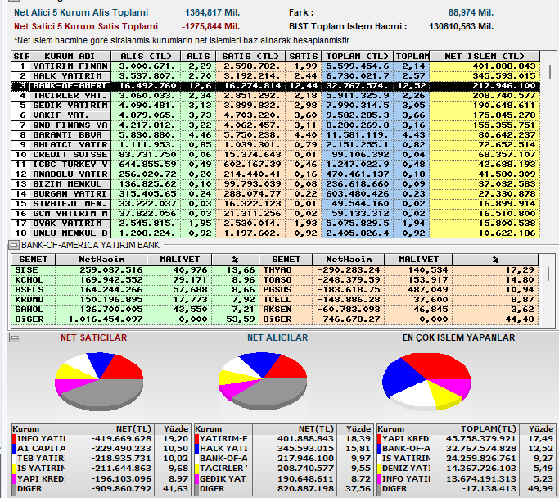Image resolution: width=559 pixels, height=498 pixels.
Task: Select the QNB FINANS YA row
Action: [x=275, y=125]
